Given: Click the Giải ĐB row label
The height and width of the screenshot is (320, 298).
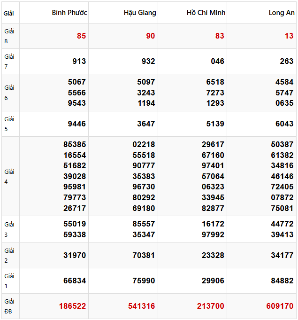Looking at the screenshot, I should [9, 306].
